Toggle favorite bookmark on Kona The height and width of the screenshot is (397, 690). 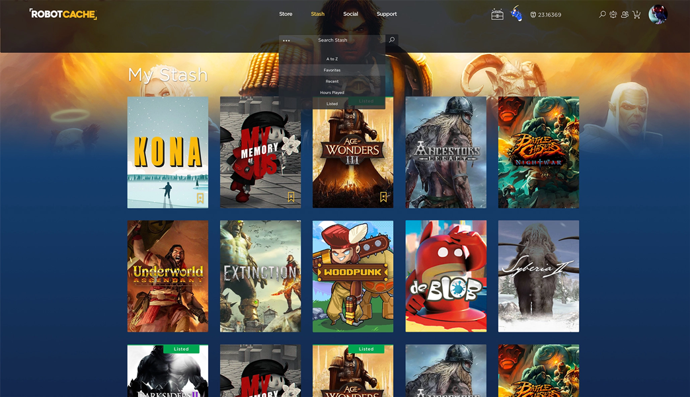[200, 198]
